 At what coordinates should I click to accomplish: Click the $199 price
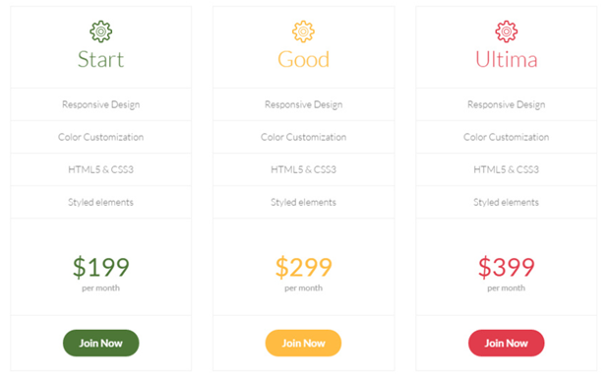100,267
